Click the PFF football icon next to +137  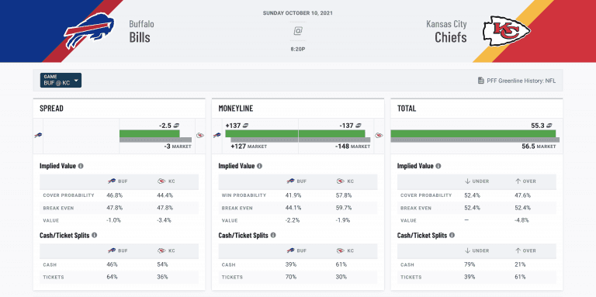point(246,126)
